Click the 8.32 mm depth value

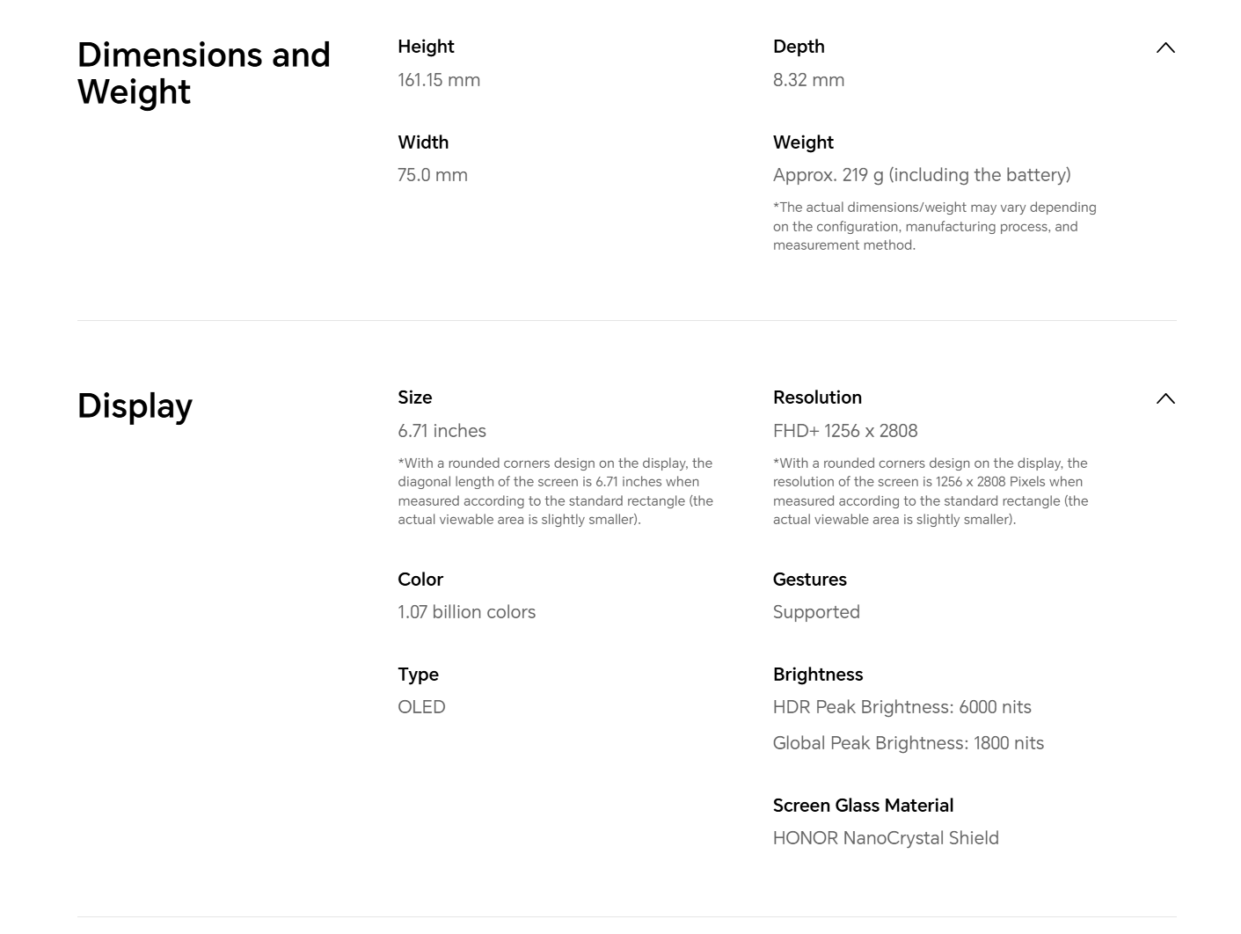tap(808, 80)
